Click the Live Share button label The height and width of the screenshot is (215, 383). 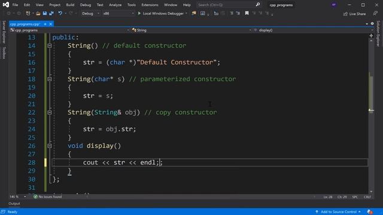coord(357,14)
